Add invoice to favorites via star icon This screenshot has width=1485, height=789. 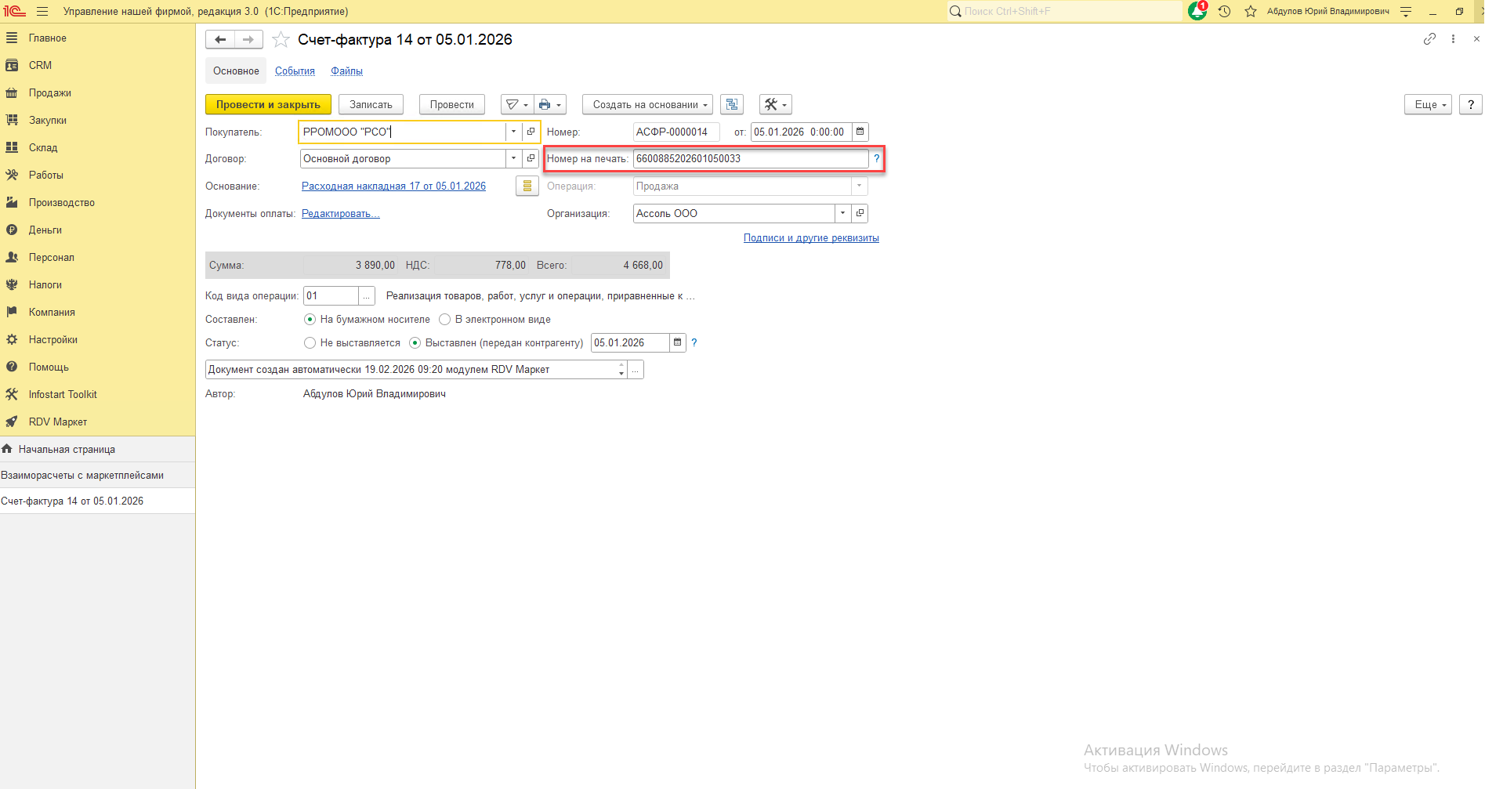(281, 40)
